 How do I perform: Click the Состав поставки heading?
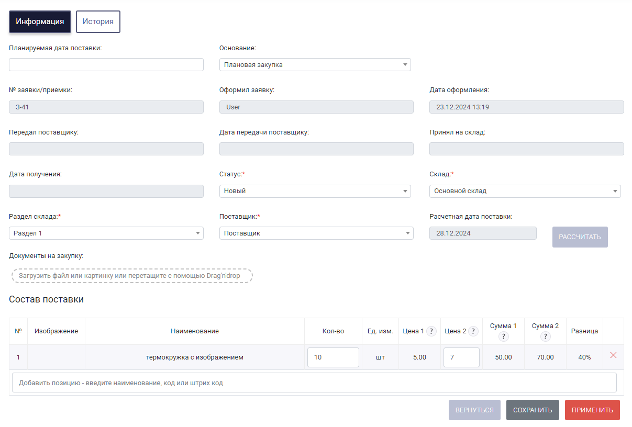click(x=46, y=299)
